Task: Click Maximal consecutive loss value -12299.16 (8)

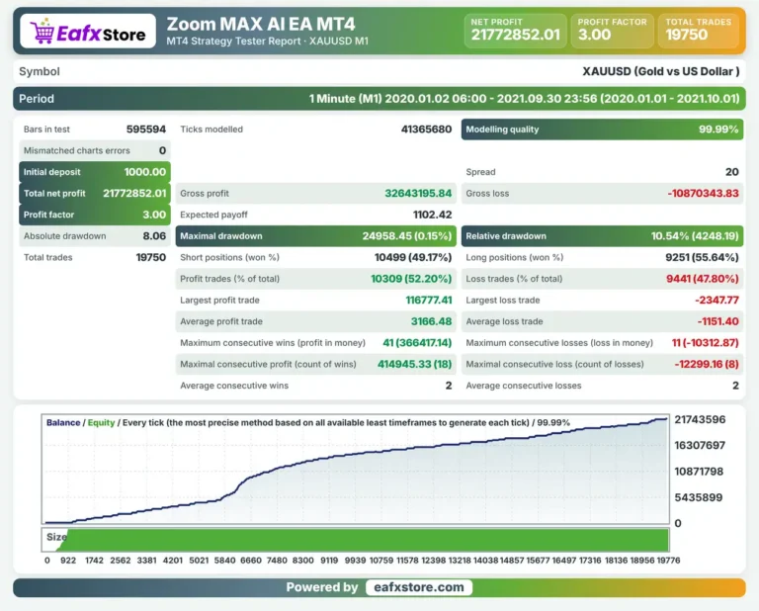Action: click(x=707, y=364)
